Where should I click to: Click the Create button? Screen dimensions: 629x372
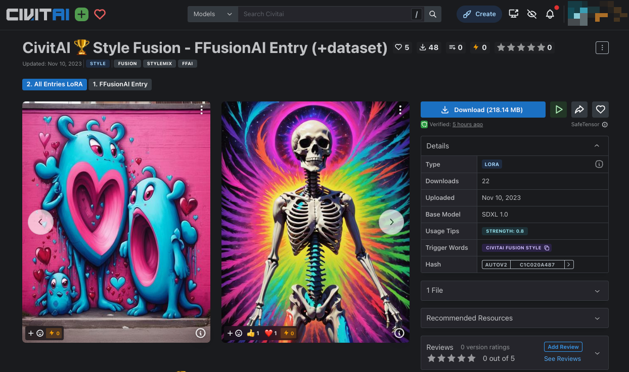click(479, 14)
